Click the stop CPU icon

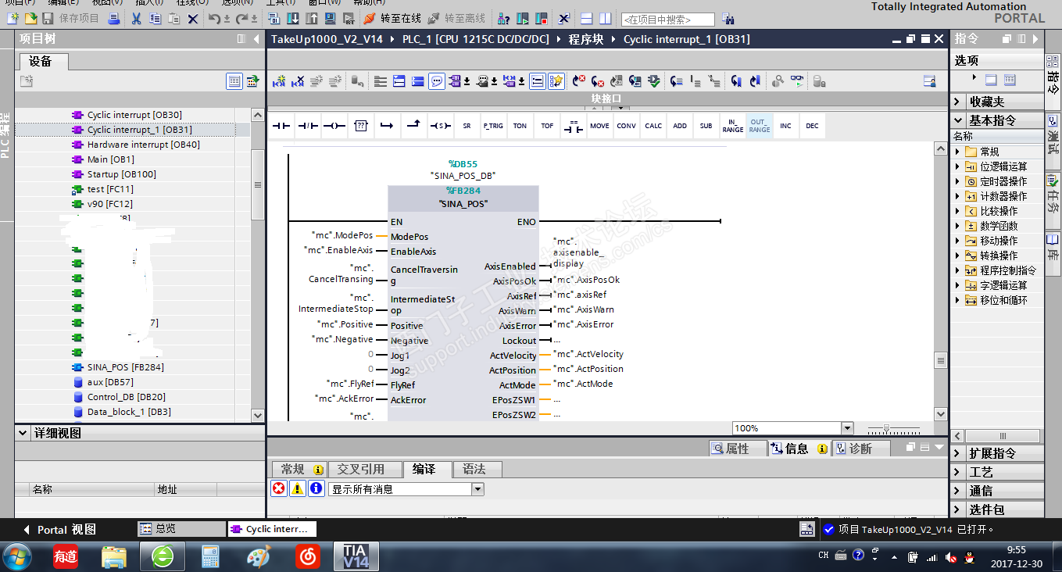tap(542, 18)
